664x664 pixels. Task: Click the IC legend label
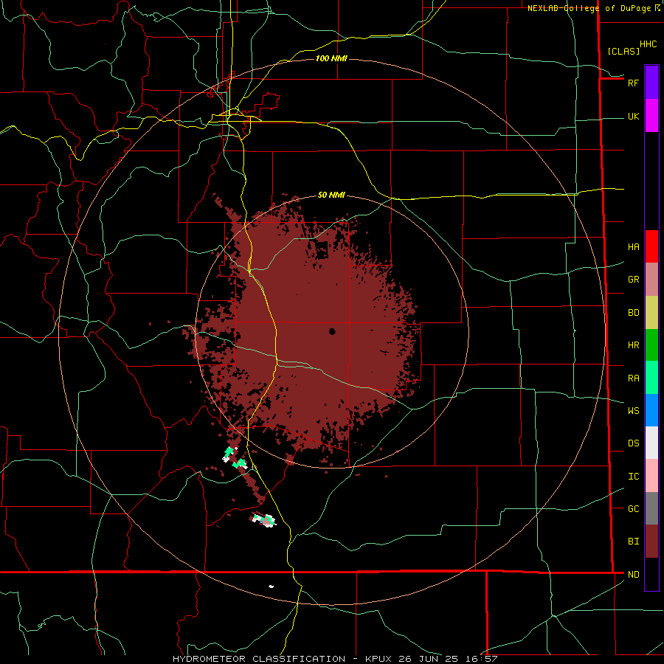(x=633, y=477)
